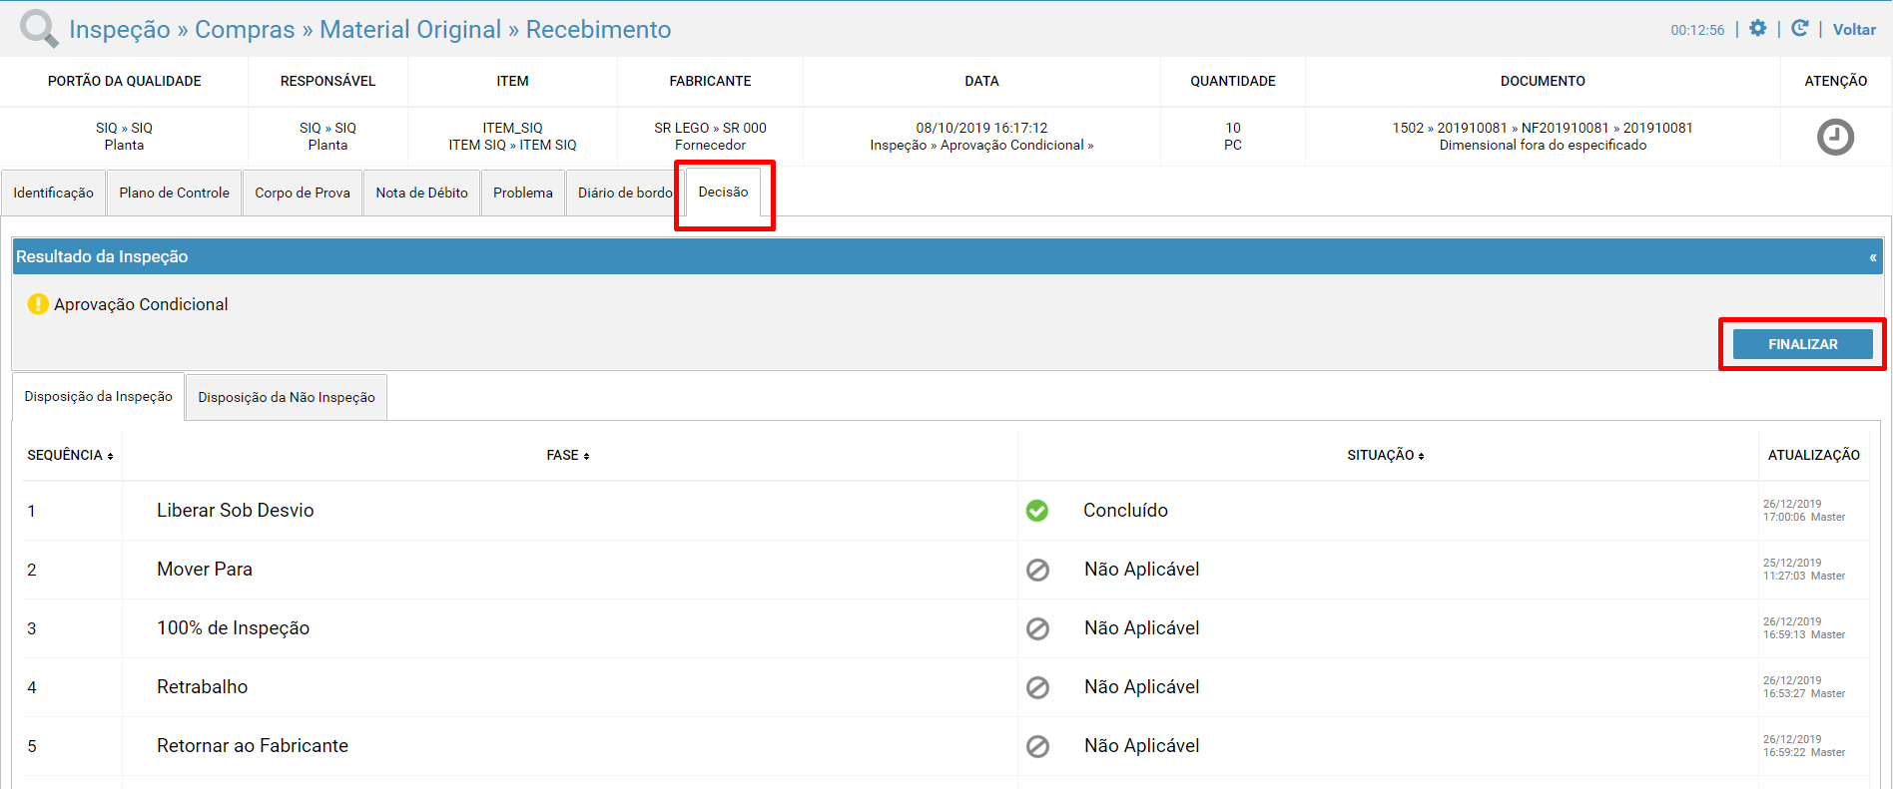
Task: Switch to Plano de Controle tab
Action: click(x=174, y=193)
